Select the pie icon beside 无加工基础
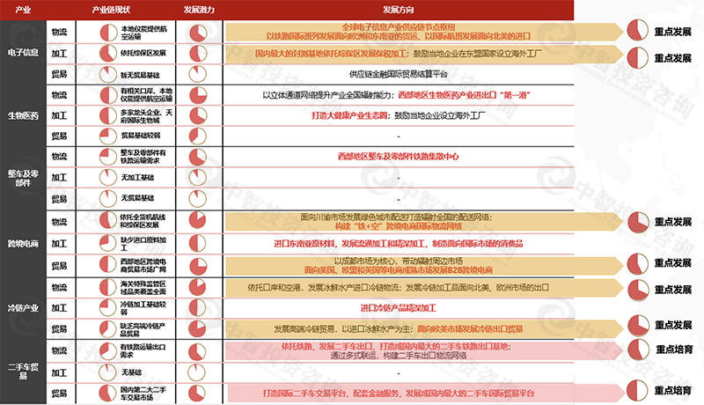This screenshot has height=405, width=704. tap(107, 177)
